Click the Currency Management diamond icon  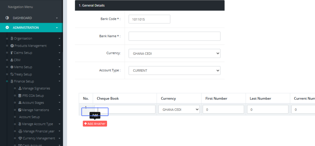tap(20, 138)
